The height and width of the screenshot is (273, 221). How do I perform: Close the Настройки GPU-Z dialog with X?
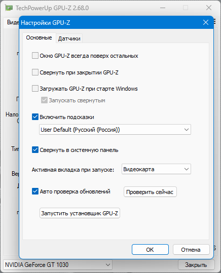(206, 22)
